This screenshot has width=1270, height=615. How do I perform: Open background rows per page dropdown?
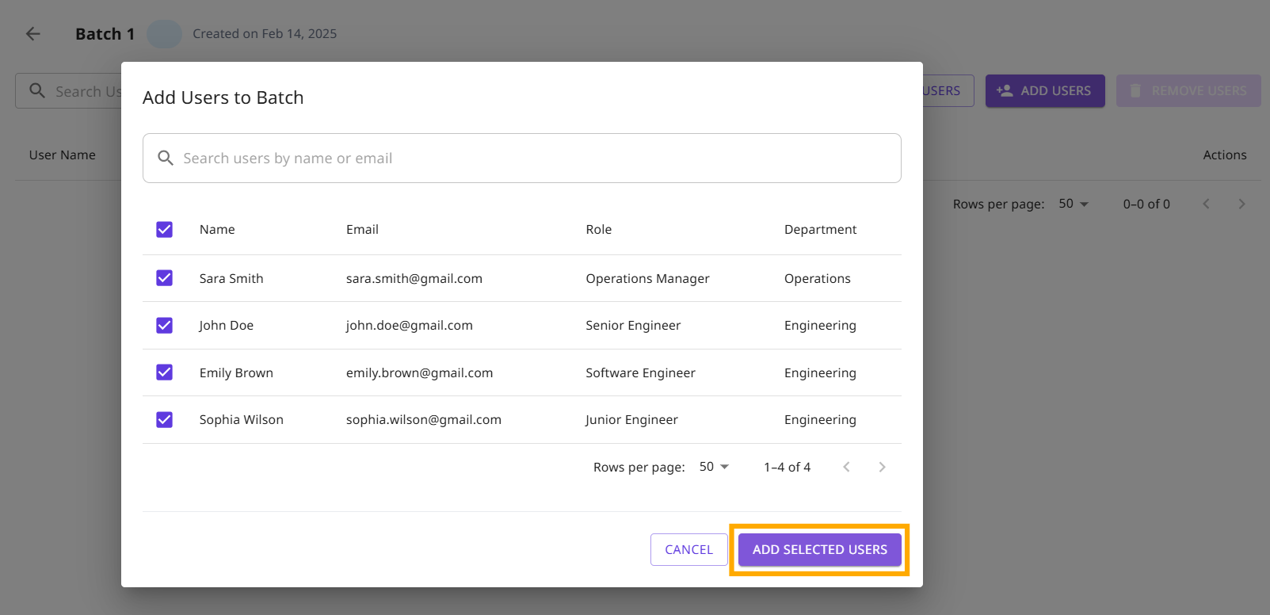(1074, 204)
